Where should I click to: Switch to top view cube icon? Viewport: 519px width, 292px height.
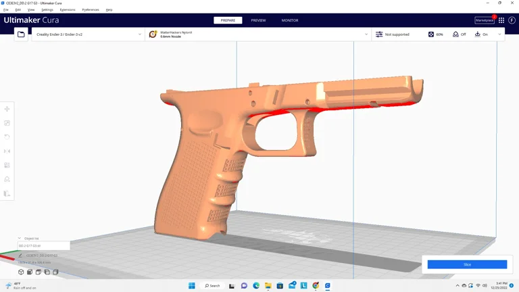tap(39, 272)
